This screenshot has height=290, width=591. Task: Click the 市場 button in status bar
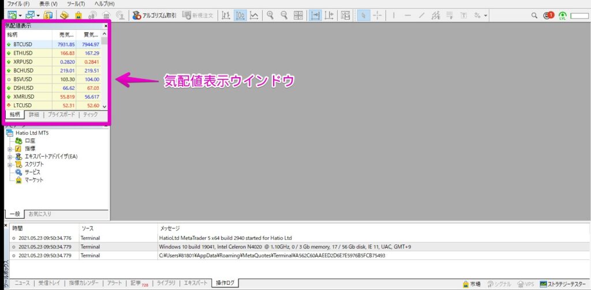tap(471, 284)
